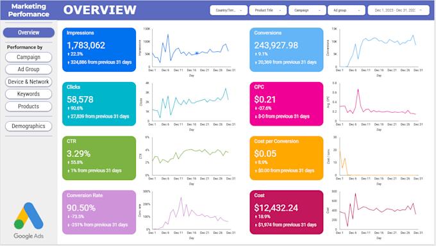436x246 pixels.
Task: Click the OVERVIEW page heading
Action: point(100,10)
